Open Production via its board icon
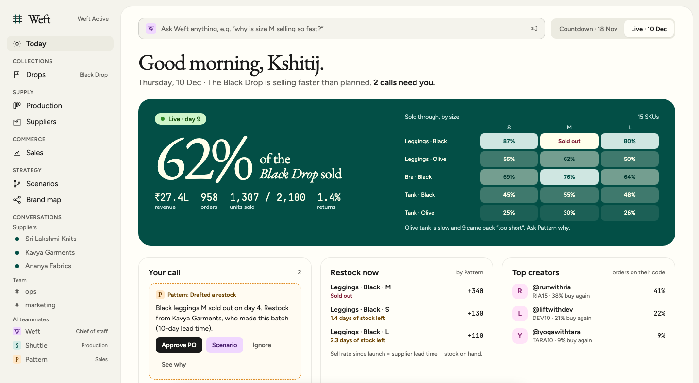 [17, 106]
